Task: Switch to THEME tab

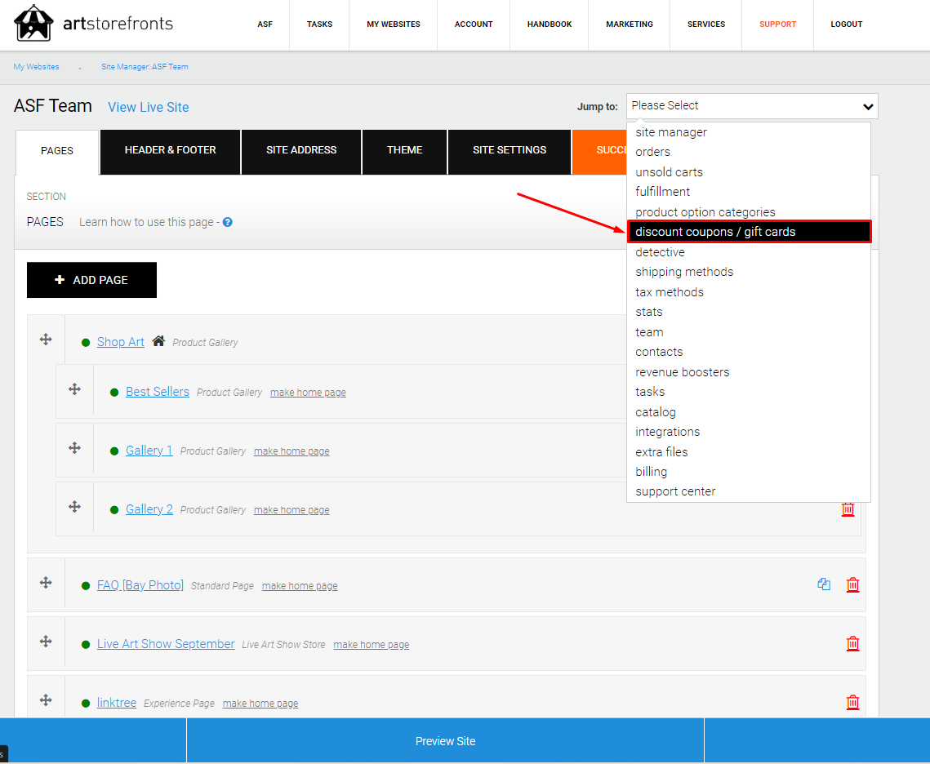Action: pos(404,150)
